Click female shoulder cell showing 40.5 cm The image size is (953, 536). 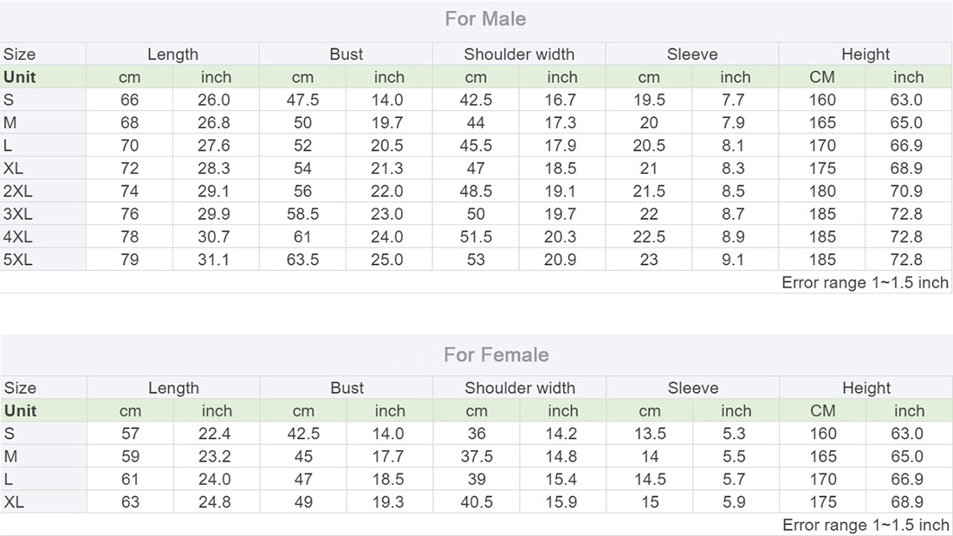(x=476, y=501)
